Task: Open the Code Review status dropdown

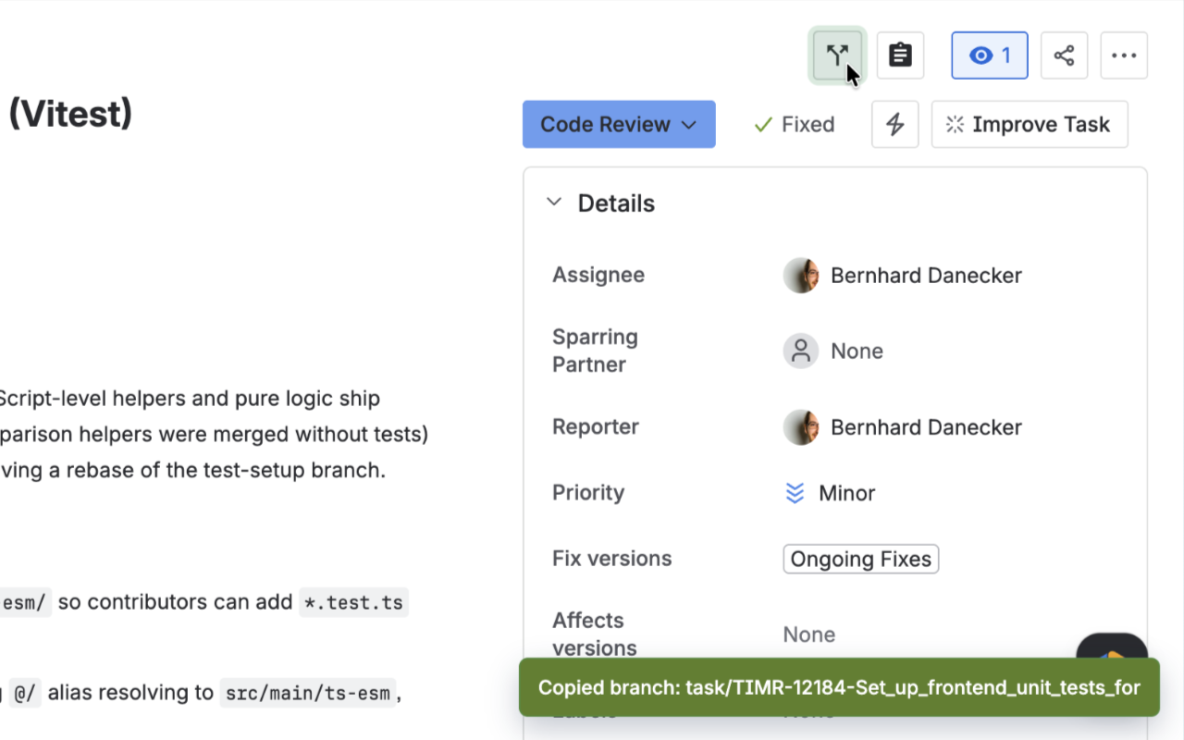Action: click(x=619, y=124)
